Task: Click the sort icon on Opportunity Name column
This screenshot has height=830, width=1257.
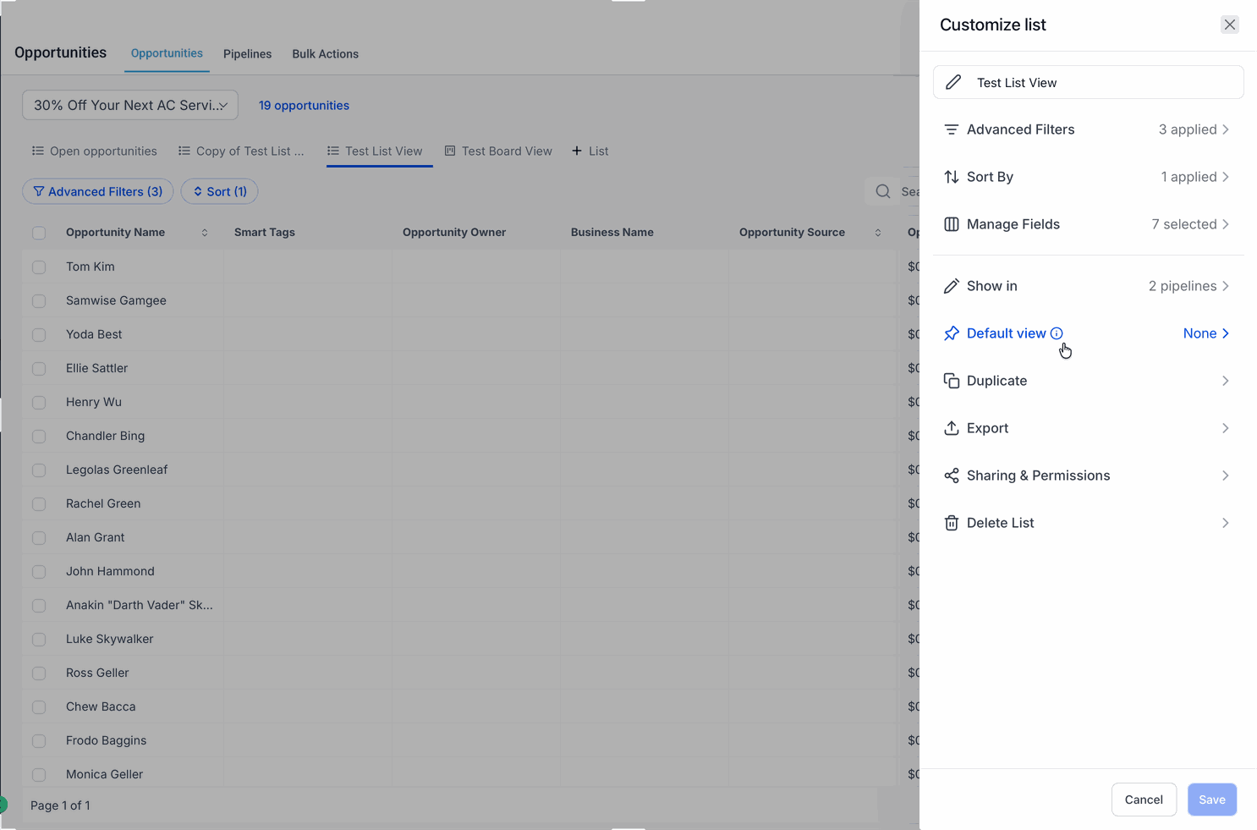Action: pyautogui.click(x=205, y=233)
